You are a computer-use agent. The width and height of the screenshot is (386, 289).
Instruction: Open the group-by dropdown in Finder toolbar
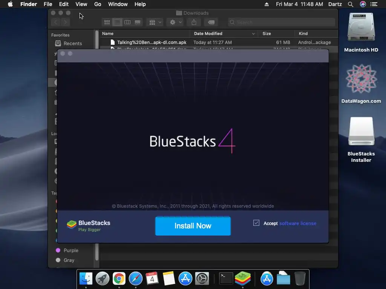(x=155, y=22)
